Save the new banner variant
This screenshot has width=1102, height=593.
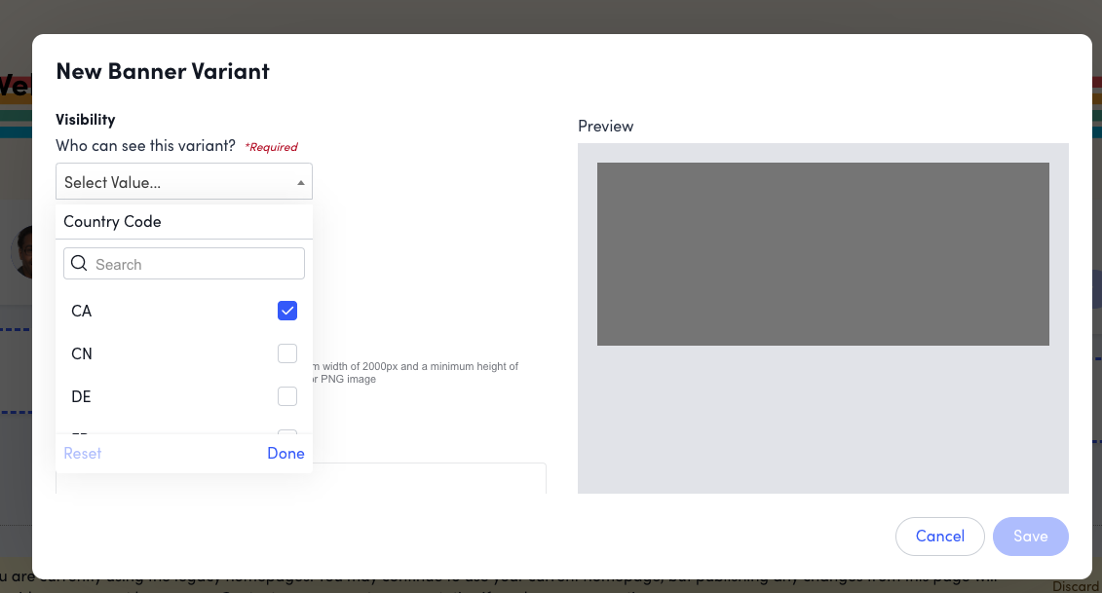click(x=1030, y=536)
